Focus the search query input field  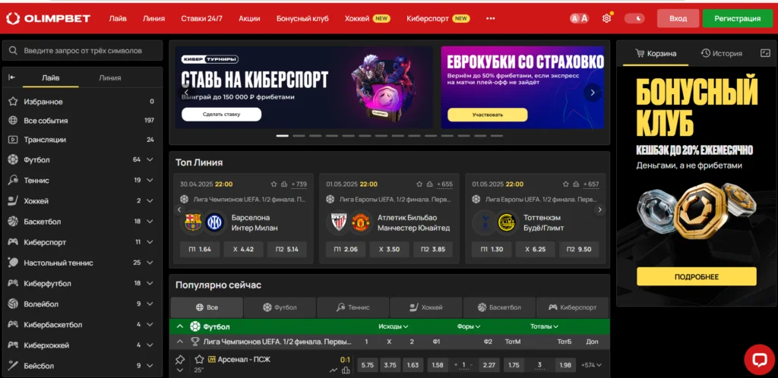82,51
